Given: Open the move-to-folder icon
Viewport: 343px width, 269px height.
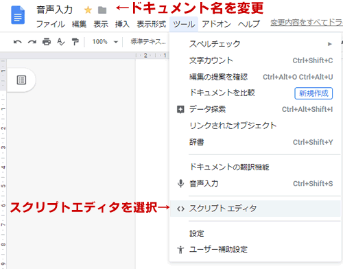Looking at the screenshot, I should click(x=102, y=10).
